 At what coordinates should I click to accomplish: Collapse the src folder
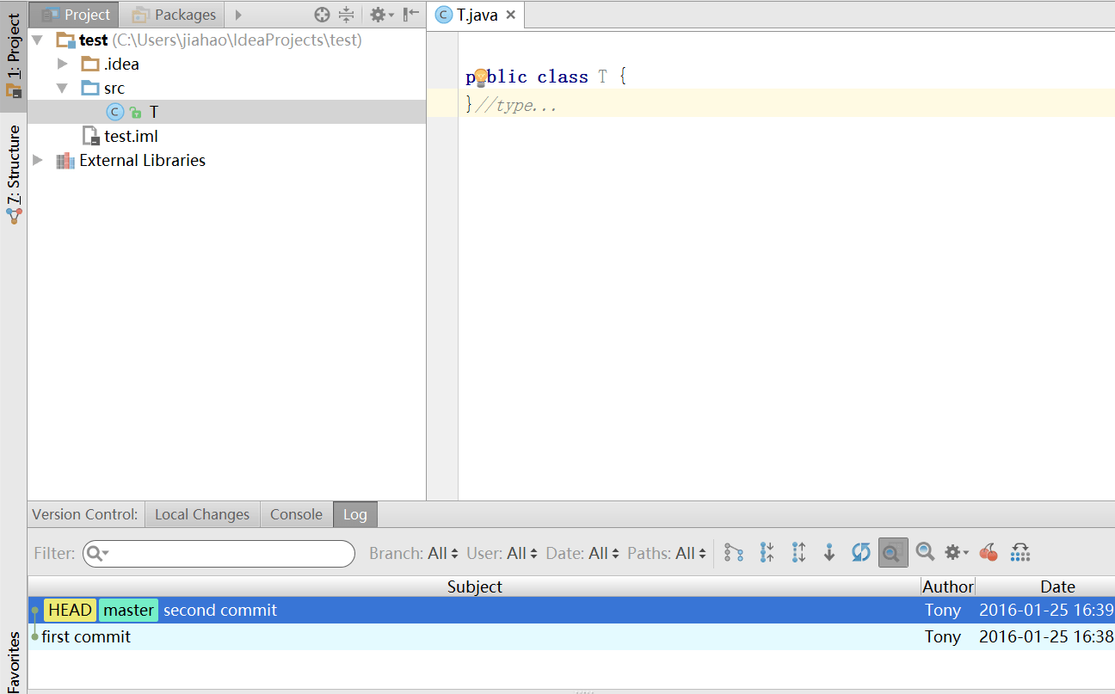tap(62, 88)
